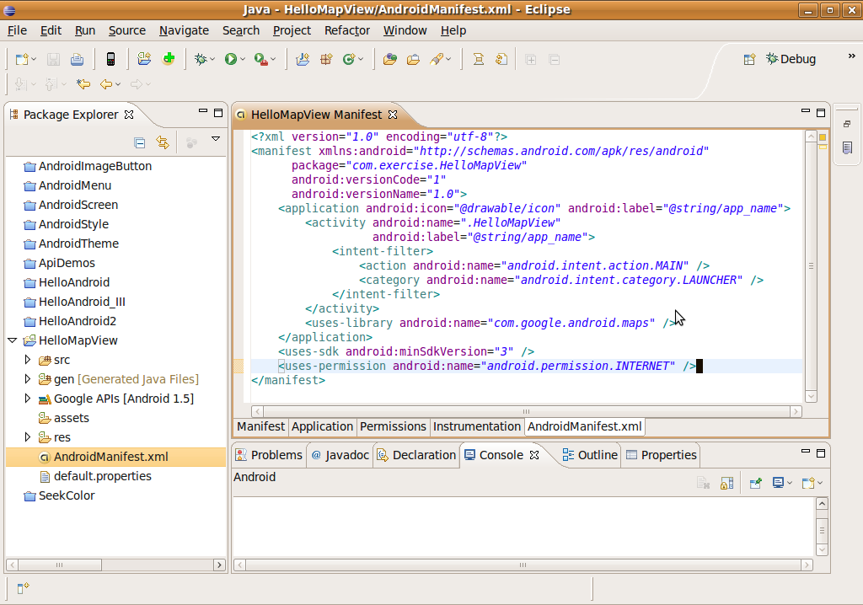Click the Pin Console icon
Viewport: 863px width, 605px height.
pyautogui.click(x=755, y=483)
